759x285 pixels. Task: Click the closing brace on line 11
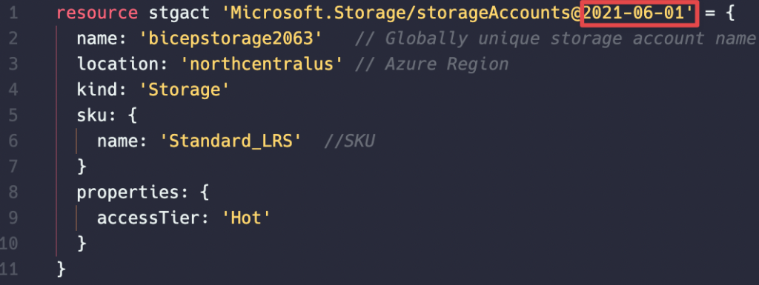click(61, 269)
